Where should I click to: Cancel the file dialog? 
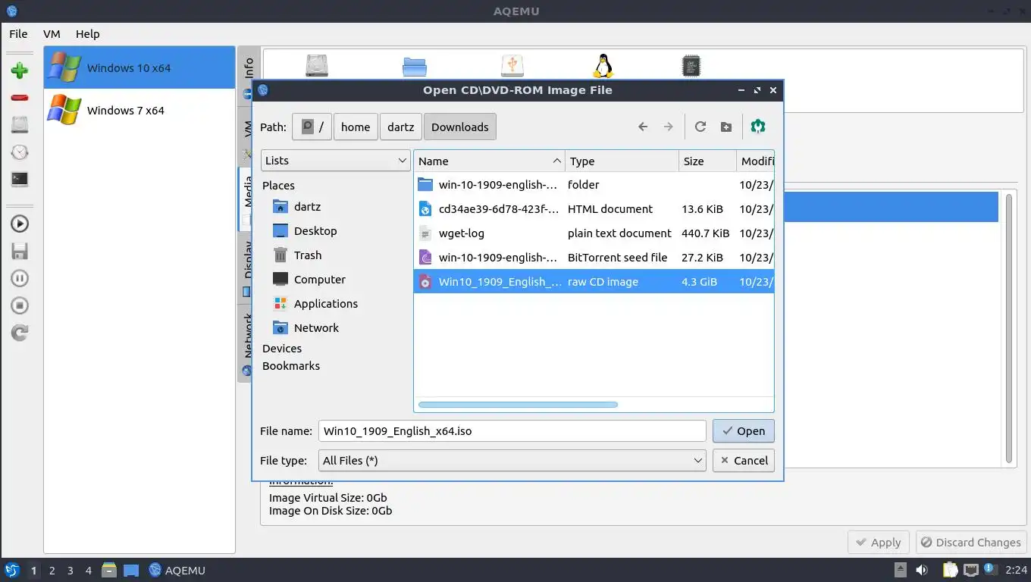click(744, 460)
